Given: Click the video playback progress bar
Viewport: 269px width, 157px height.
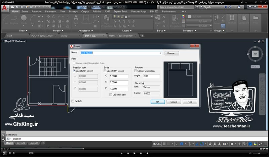Looking at the screenshot, I should click(x=135, y=149).
